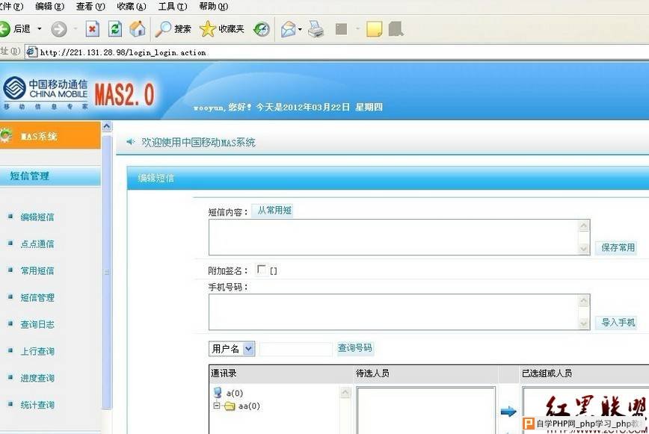
Task: Open the 点点通信 sidebar link
Action: (37, 244)
